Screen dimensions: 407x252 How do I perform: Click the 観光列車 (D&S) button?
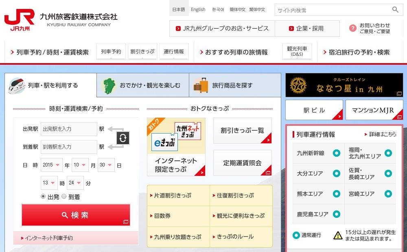click(297, 51)
